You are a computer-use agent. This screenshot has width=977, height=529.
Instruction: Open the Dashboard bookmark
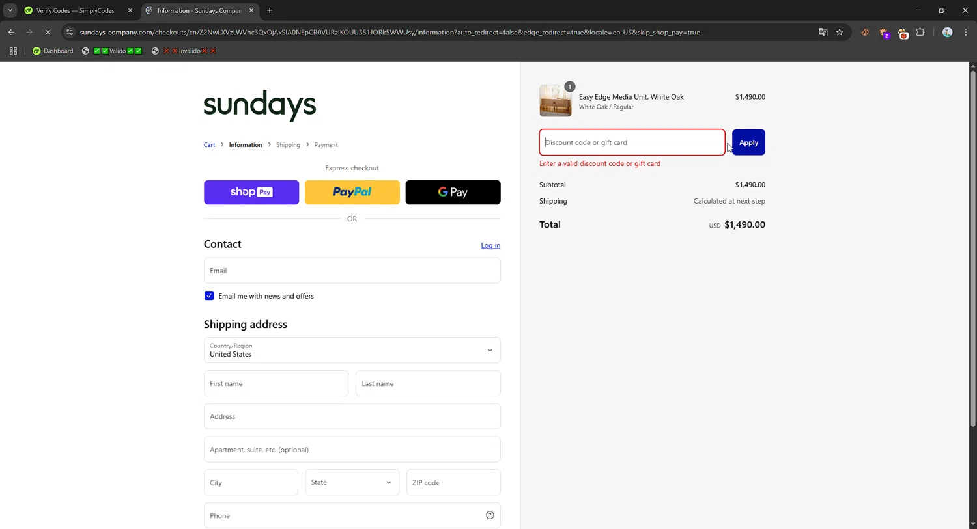[53, 51]
